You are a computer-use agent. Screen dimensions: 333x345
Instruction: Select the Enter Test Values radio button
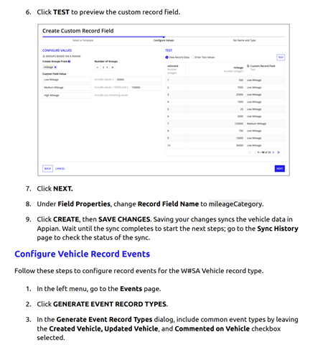[x=192, y=57]
